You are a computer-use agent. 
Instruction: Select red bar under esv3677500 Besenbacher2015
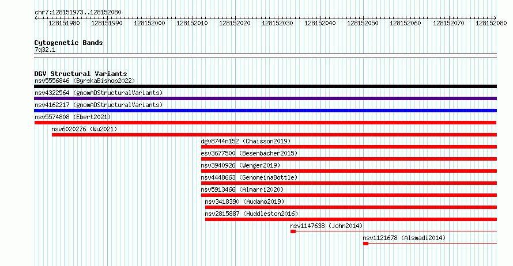point(349,159)
